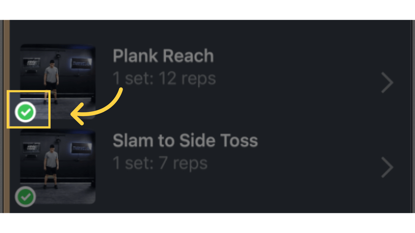415x233 pixels.
Task: Click right glowing sign in Slam thumbnail
Action: (x=81, y=149)
